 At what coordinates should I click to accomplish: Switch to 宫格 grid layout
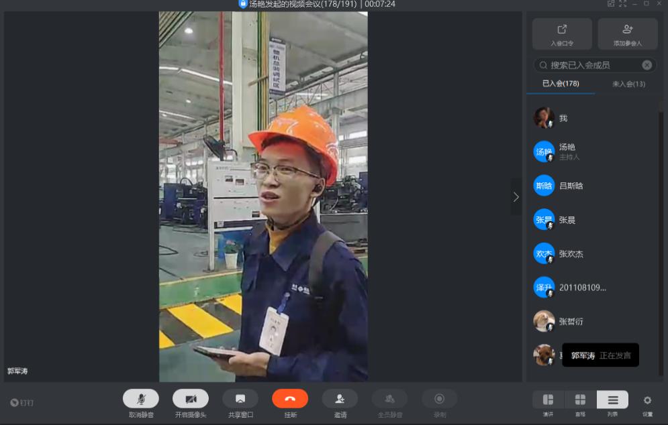tap(580, 400)
